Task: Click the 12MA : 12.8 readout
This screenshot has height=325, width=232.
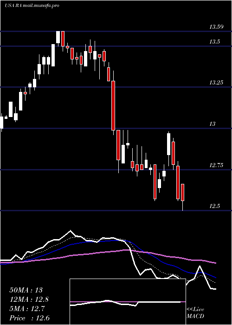Action: (x=30, y=299)
